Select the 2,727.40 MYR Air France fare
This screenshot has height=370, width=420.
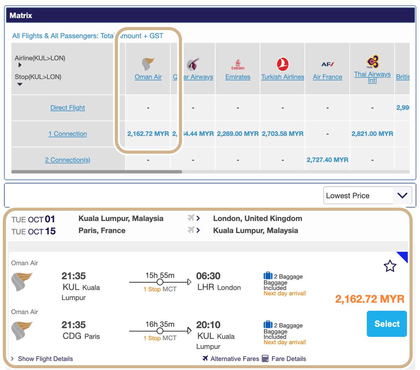click(328, 160)
